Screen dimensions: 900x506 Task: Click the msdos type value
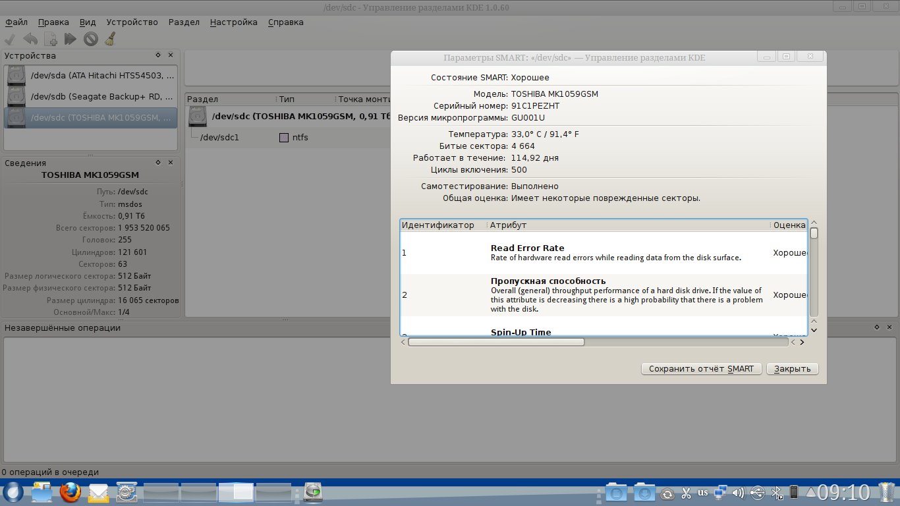tap(130, 204)
